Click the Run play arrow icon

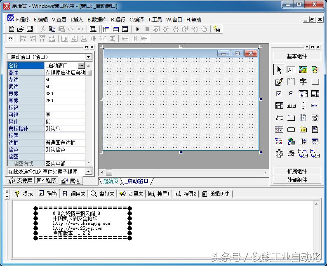(137, 29)
